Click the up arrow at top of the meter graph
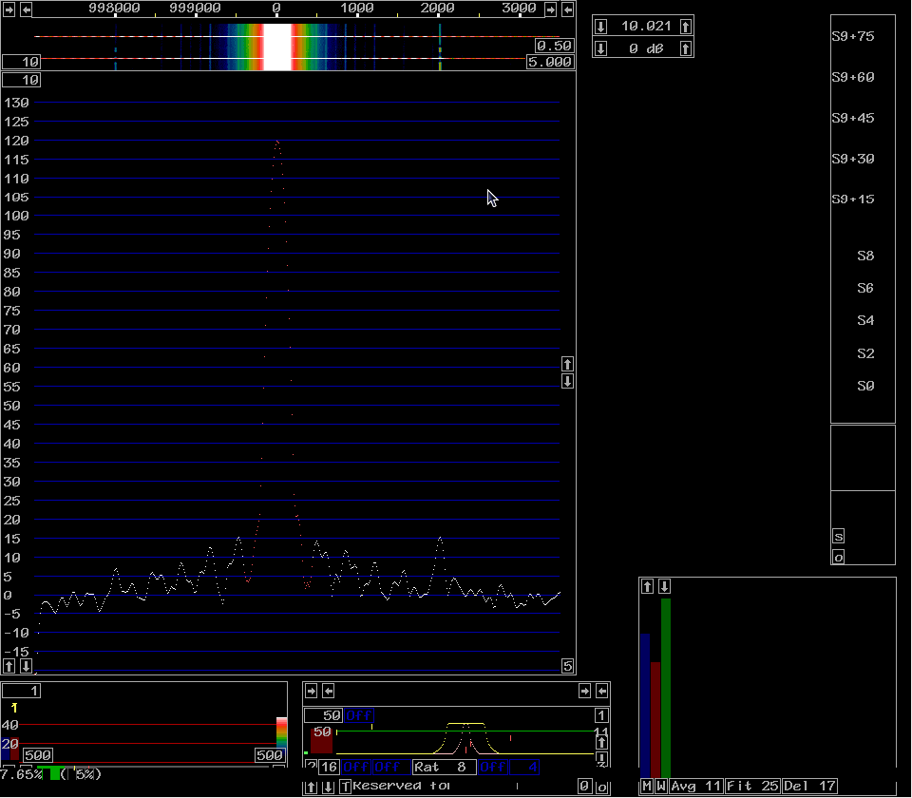 (648, 586)
